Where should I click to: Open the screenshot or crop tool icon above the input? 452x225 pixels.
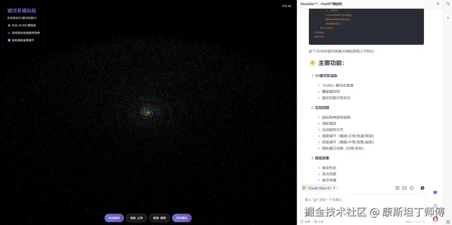(x=397, y=188)
